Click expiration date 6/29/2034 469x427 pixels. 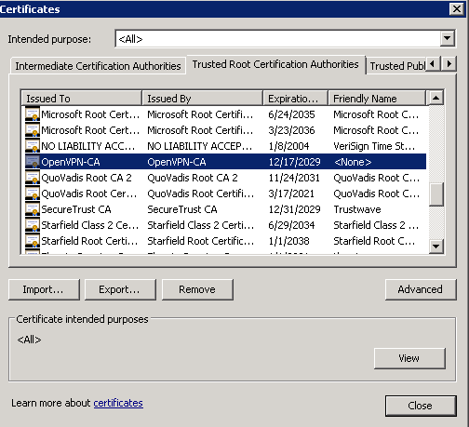click(291, 225)
